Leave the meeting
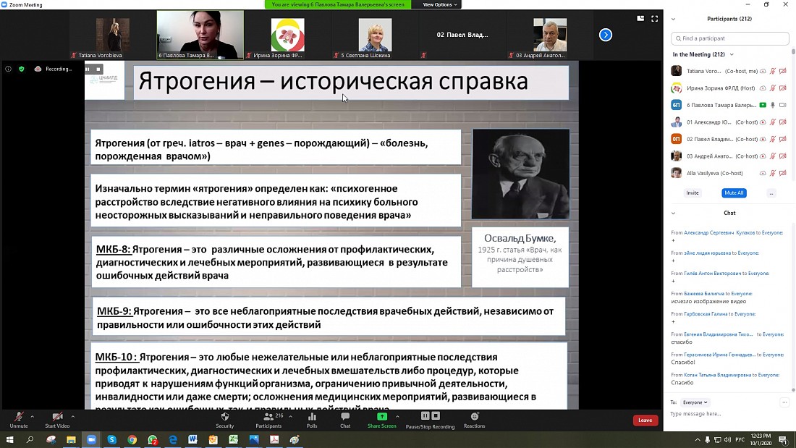 click(645, 420)
